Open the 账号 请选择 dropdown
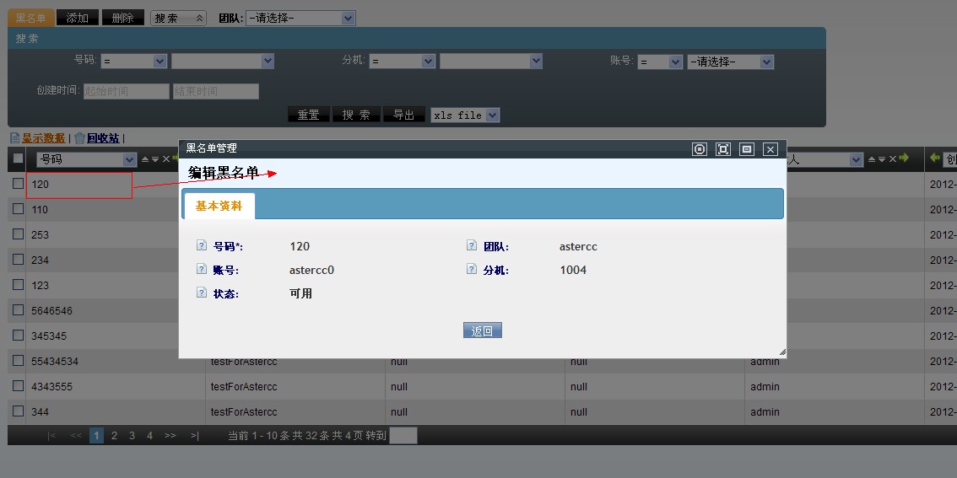This screenshot has width=957, height=478. [731, 62]
